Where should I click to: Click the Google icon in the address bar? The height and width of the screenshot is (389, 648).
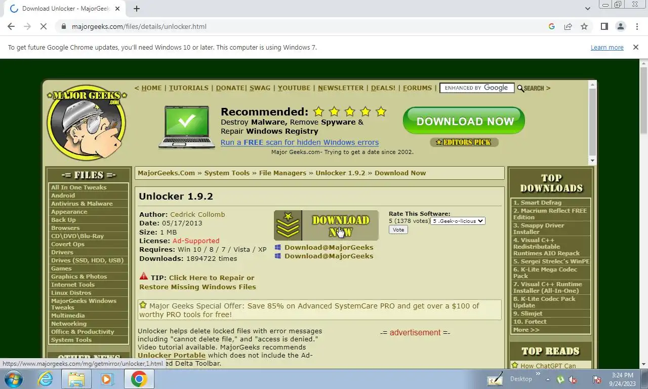click(x=552, y=26)
